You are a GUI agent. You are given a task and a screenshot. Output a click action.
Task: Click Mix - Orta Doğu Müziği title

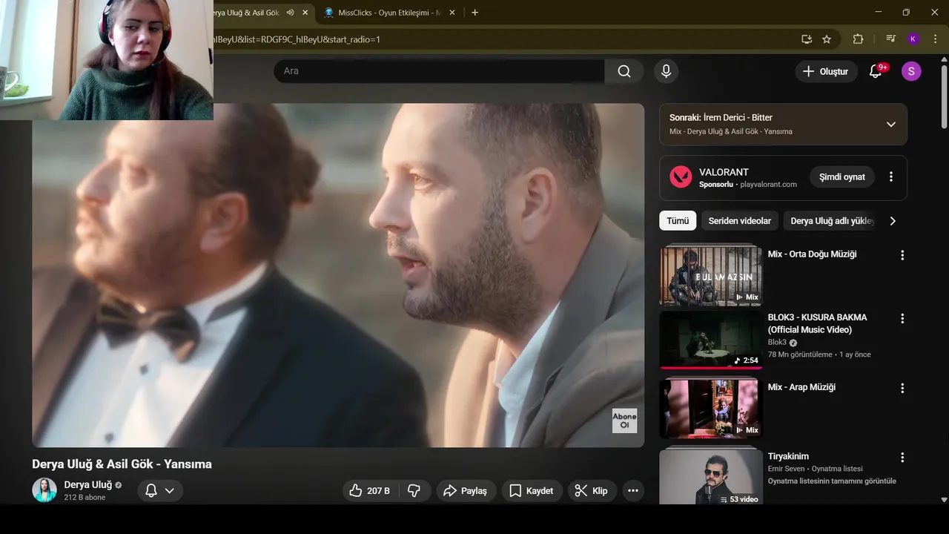pyautogui.click(x=812, y=254)
